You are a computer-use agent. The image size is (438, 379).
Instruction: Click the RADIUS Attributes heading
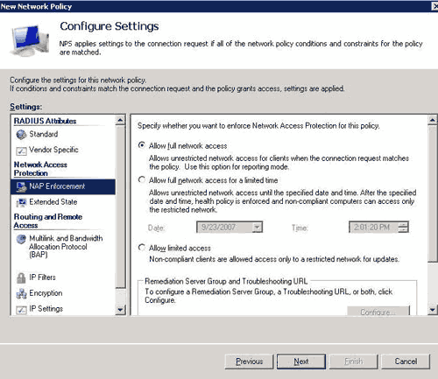45,121
